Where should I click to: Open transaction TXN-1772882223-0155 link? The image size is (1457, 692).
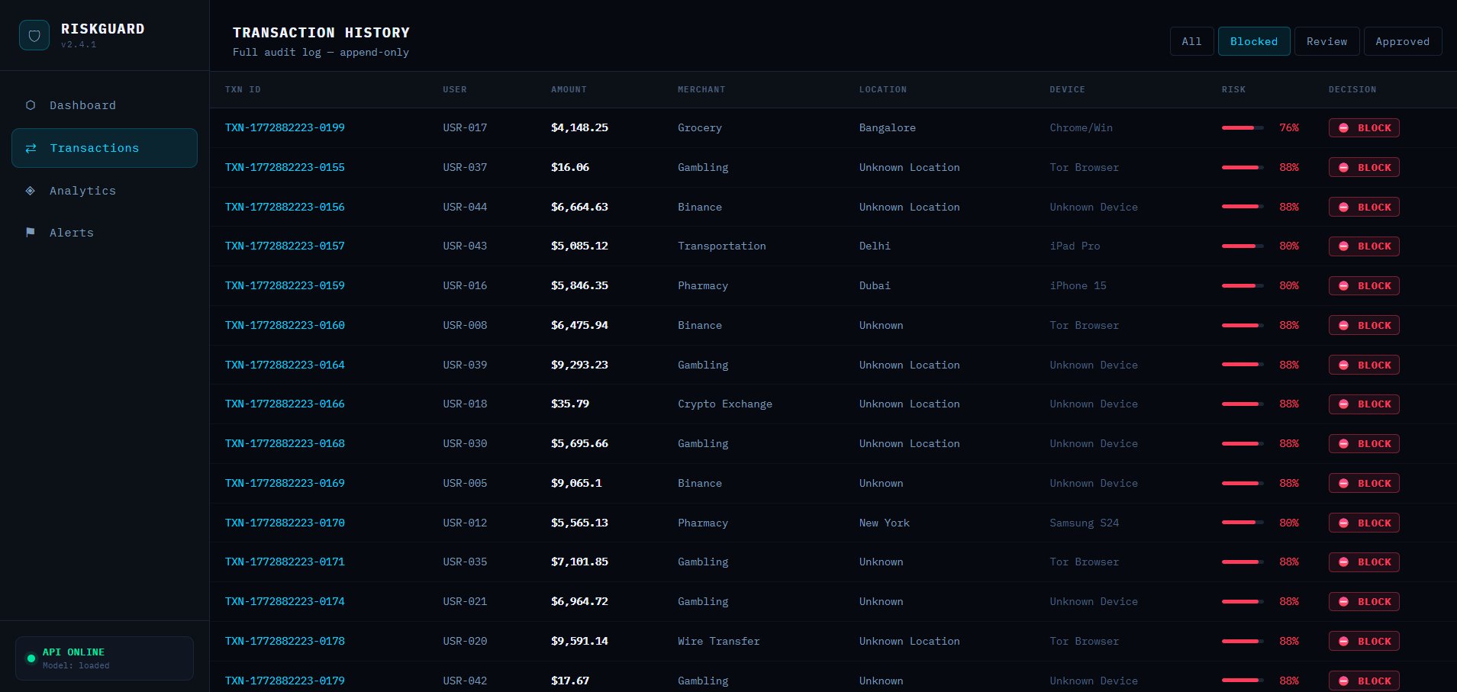(285, 167)
